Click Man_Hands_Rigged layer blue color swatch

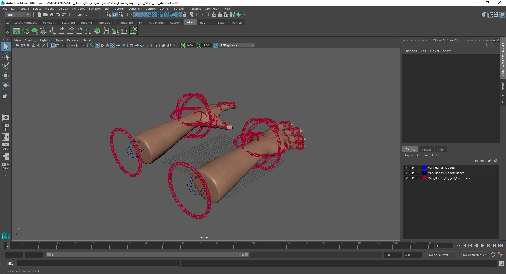click(x=424, y=168)
